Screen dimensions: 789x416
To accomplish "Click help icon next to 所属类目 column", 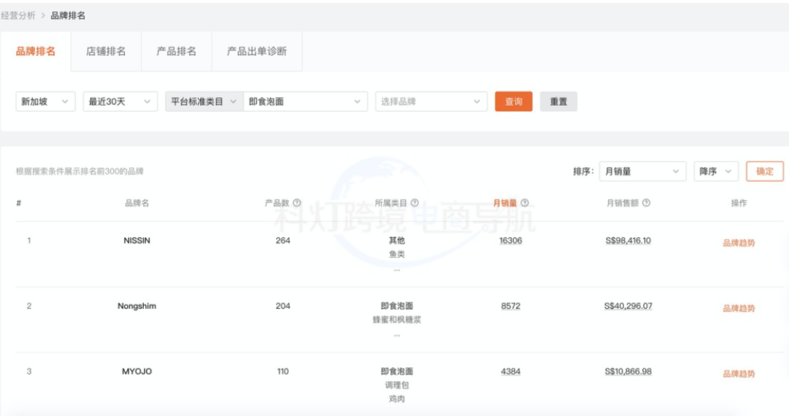I will coord(415,203).
